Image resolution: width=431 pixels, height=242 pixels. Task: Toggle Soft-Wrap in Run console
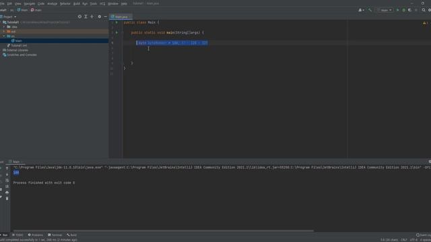[7, 181]
